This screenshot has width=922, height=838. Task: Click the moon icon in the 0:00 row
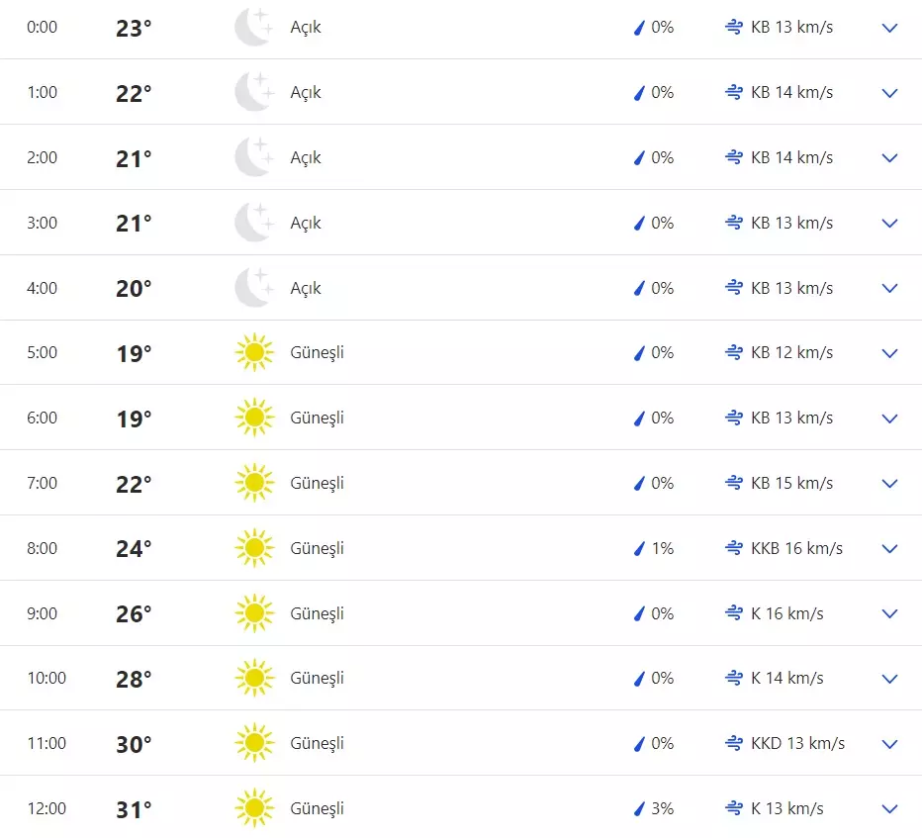point(253,28)
